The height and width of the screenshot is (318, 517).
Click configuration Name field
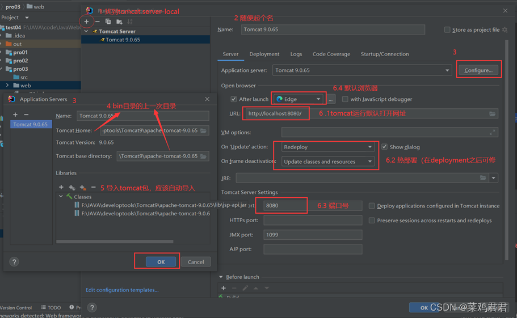click(333, 29)
